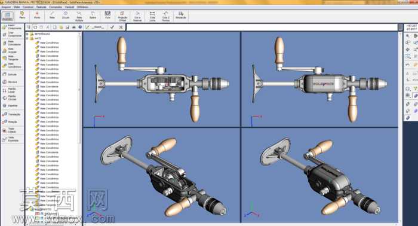Choose the Ponto tool
This screenshot has width=418, height=226.
click(x=37, y=15)
